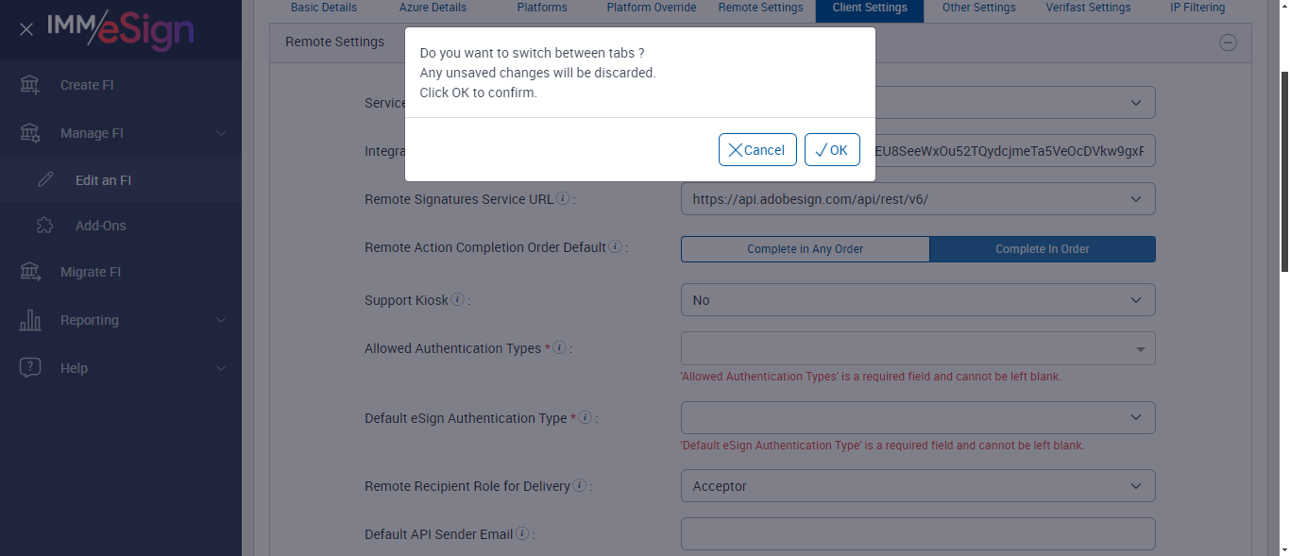Screen dimensions: 1290x556
Task: Click info icon beside Support Kiosk
Action: point(458,300)
